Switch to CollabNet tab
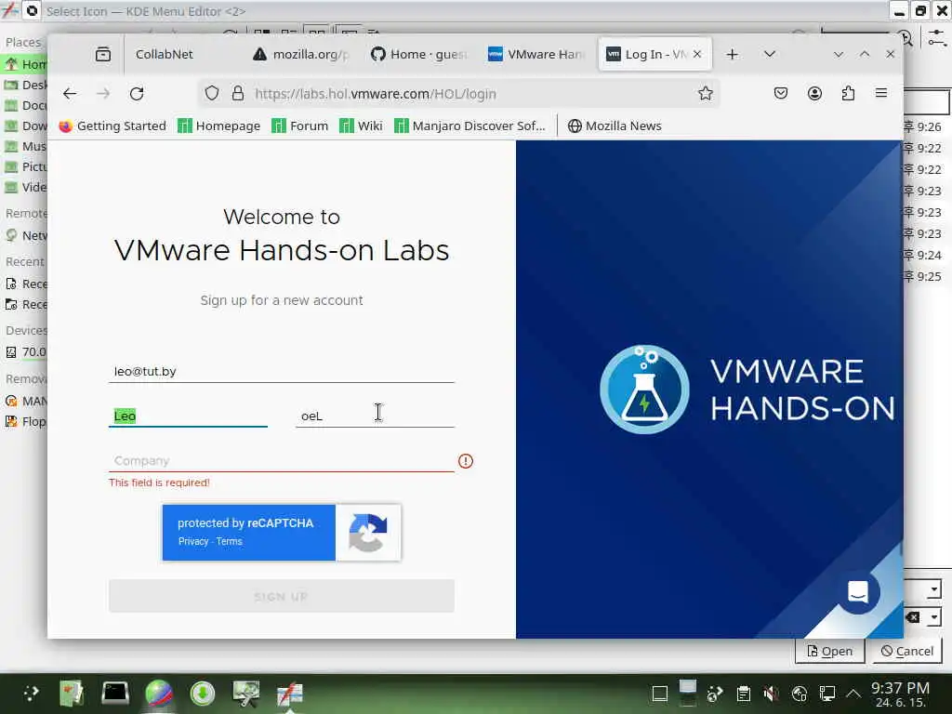Viewport: 952px width, 714px height. (x=182, y=55)
